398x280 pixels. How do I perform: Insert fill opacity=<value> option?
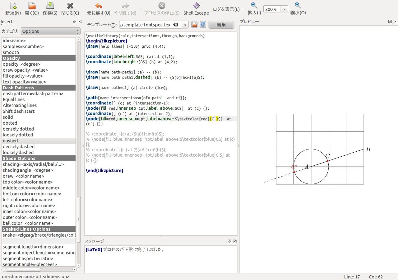pyautogui.click(x=39, y=76)
